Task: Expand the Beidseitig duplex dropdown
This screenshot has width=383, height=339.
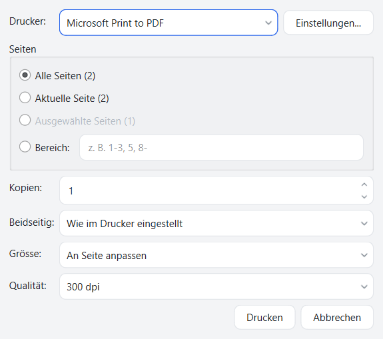Action: [x=216, y=223]
